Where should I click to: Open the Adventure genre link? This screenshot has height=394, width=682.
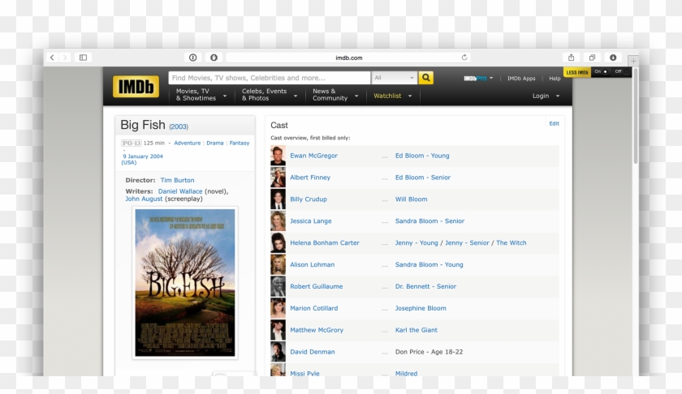click(x=187, y=143)
